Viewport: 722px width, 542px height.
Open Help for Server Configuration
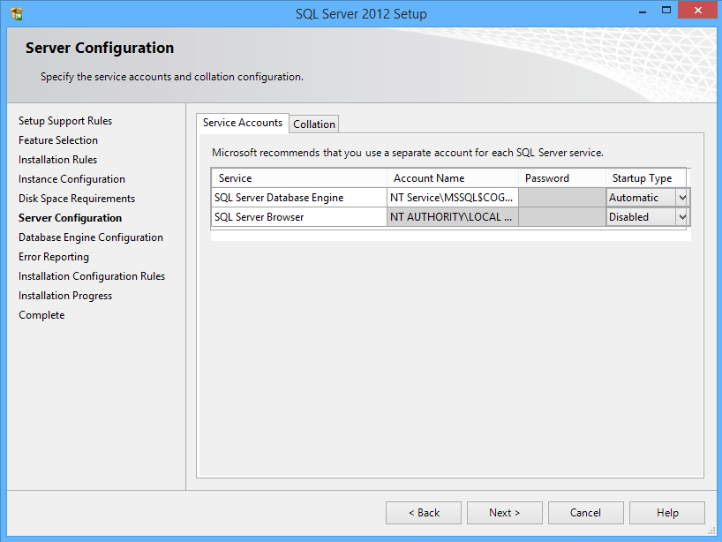coord(667,513)
